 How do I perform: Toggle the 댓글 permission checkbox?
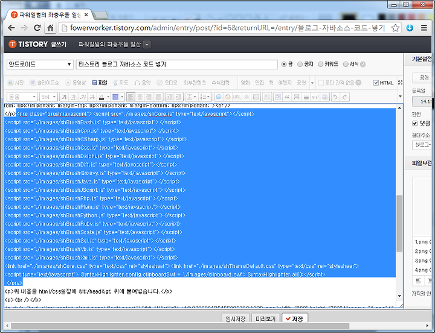pos(414,123)
